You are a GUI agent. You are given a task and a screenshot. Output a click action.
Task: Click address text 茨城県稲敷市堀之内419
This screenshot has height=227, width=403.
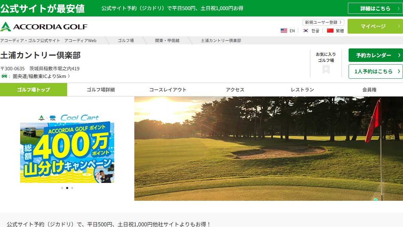click(x=54, y=69)
